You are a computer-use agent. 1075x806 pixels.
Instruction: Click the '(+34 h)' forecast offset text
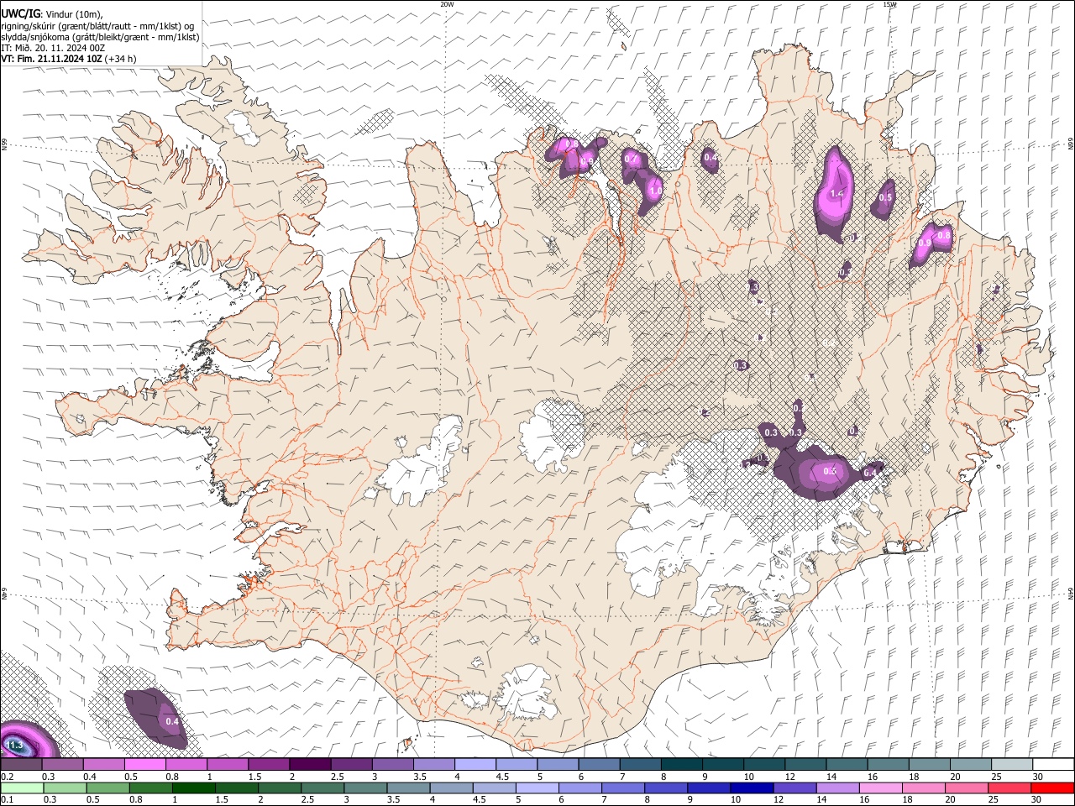121,59
